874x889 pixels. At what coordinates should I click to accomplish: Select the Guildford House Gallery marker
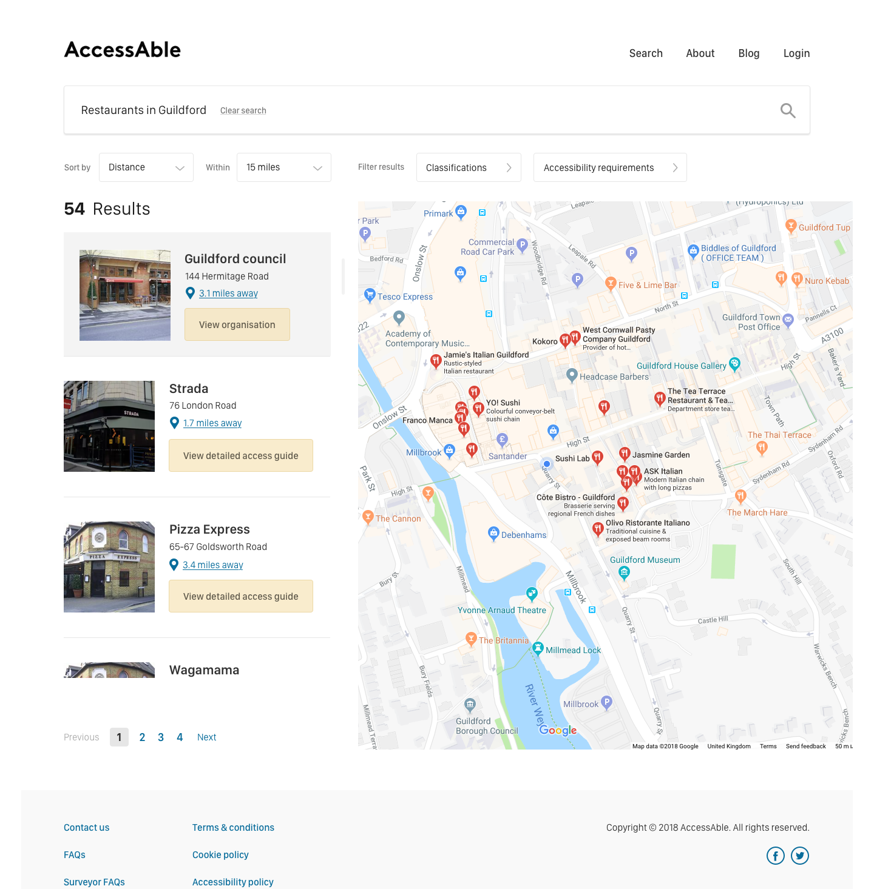[x=734, y=364]
